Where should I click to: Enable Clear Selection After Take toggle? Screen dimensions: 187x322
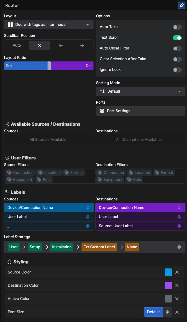tap(177, 59)
